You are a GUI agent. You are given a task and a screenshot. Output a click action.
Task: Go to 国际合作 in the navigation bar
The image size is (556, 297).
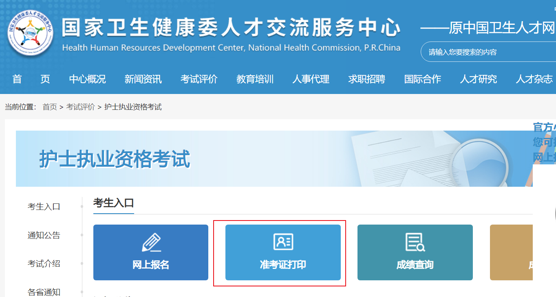pos(422,79)
